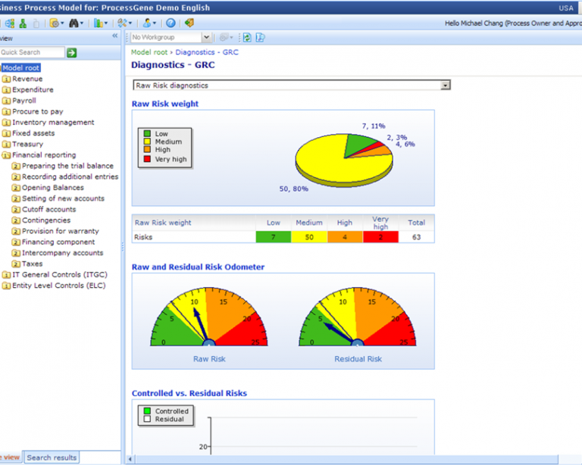Switch to the Search results tab

coord(52,457)
